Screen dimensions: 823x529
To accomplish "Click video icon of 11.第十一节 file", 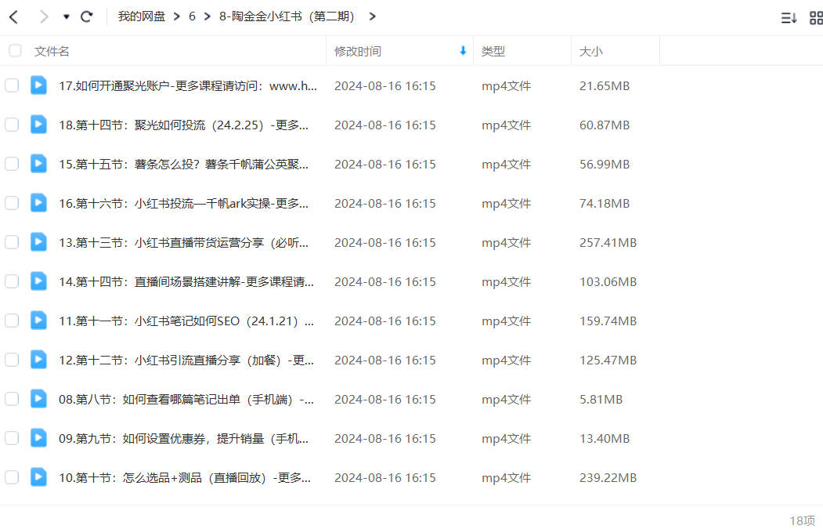I will tap(38, 321).
